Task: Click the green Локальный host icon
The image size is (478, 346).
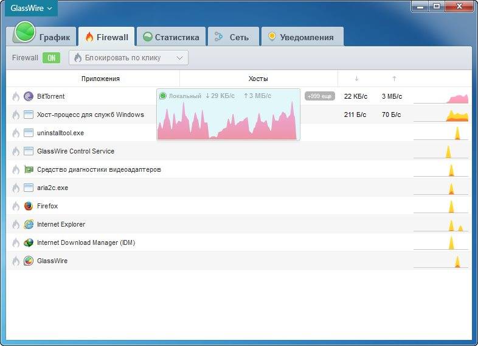Action: point(163,96)
